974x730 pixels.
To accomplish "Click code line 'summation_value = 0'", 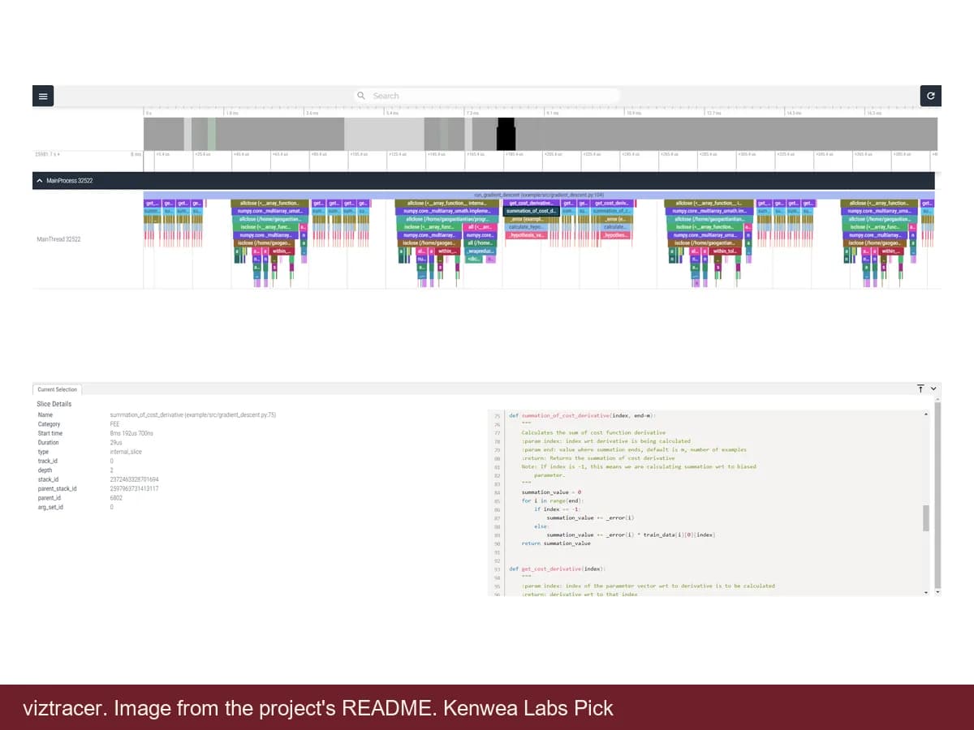I will (551, 492).
